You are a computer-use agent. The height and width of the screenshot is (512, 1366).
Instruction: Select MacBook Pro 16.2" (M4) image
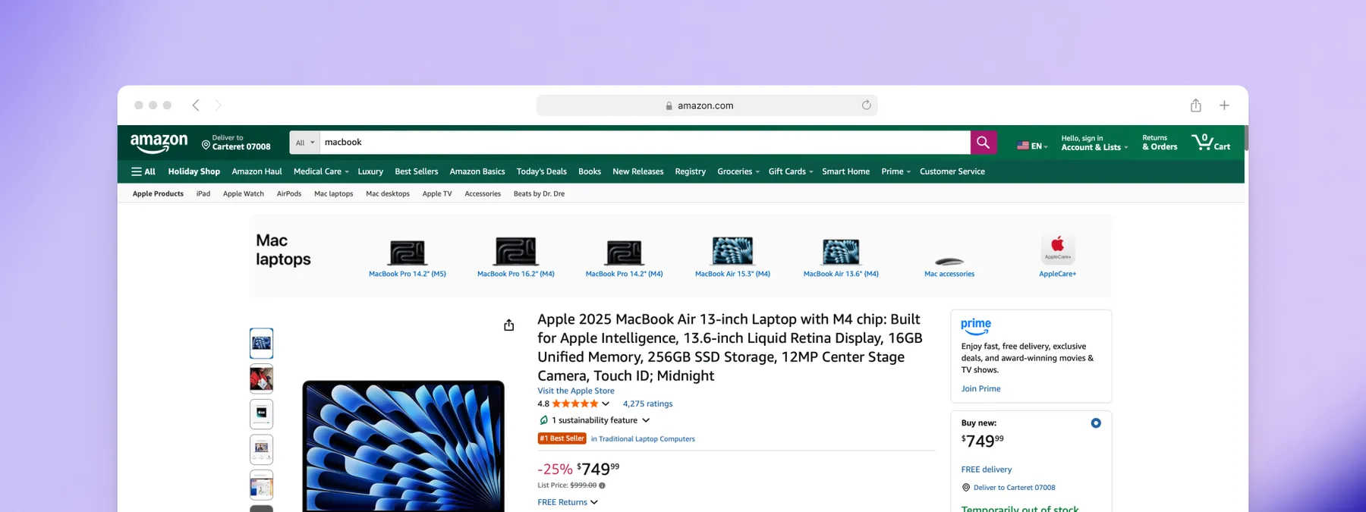[516, 251]
